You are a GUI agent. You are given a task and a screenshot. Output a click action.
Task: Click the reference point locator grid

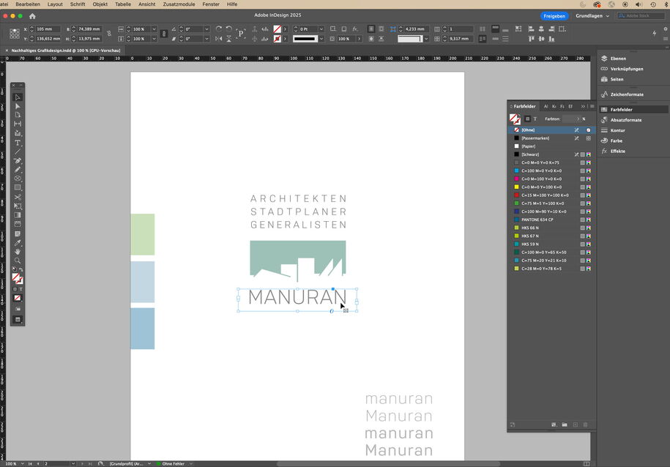click(14, 34)
